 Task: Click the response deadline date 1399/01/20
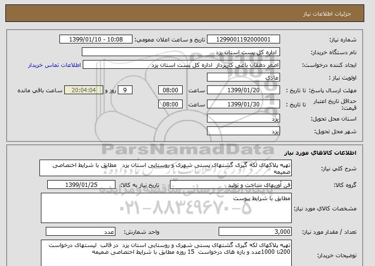point(243,90)
